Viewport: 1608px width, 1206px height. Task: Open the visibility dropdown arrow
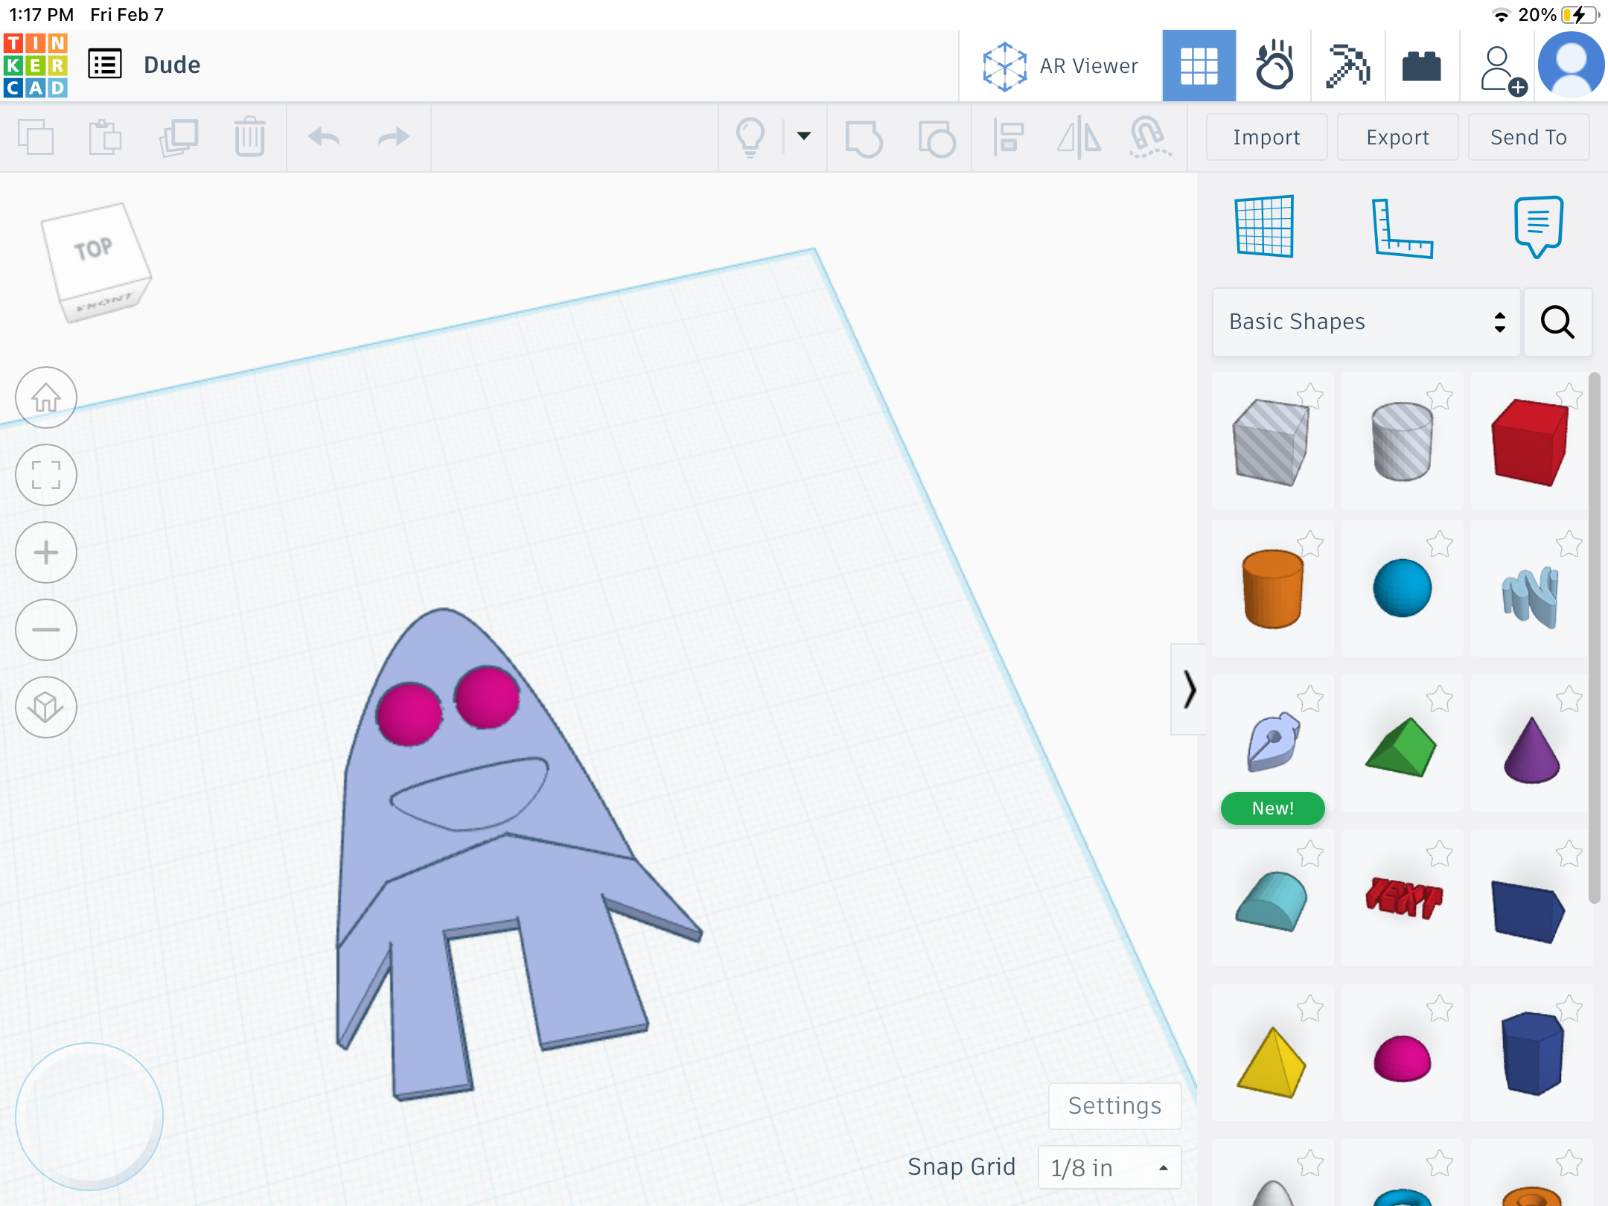click(804, 135)
